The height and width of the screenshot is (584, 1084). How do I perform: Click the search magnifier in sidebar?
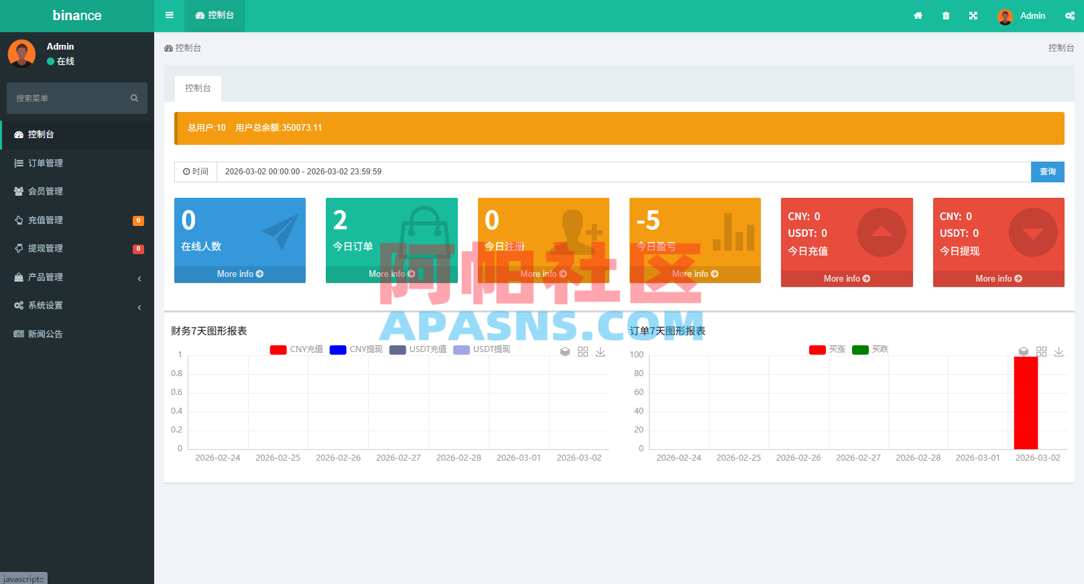click(x=134, y=98)
